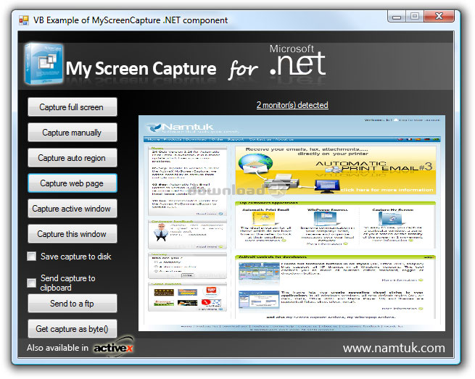This screenshot has height=379, width=475.
Task: Click the My Screen Capture box icon
Action: coord(44,64)
